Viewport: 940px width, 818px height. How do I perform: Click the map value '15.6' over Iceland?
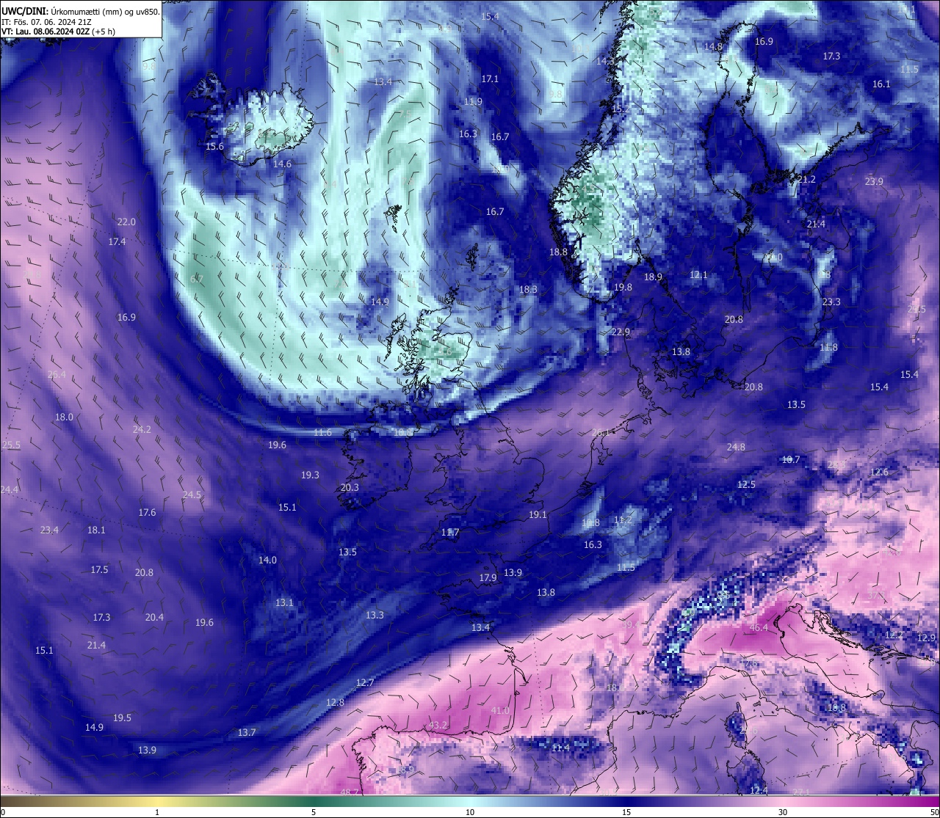click(214, 146)
